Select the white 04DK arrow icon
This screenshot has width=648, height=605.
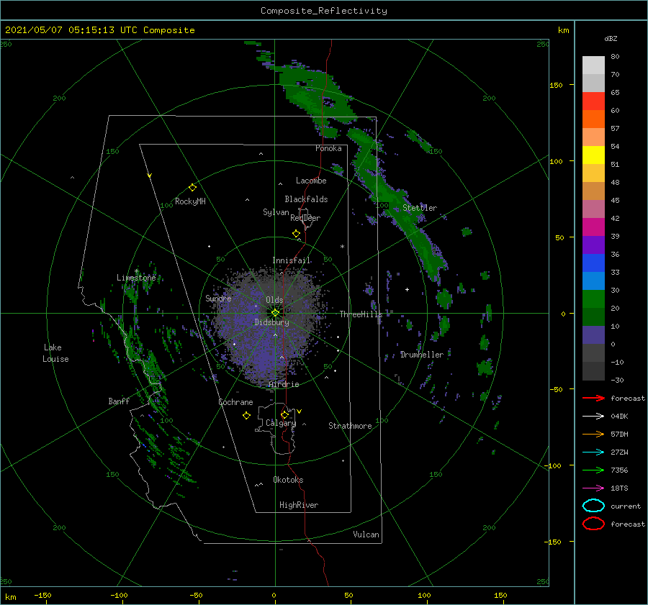click(593, 416)
